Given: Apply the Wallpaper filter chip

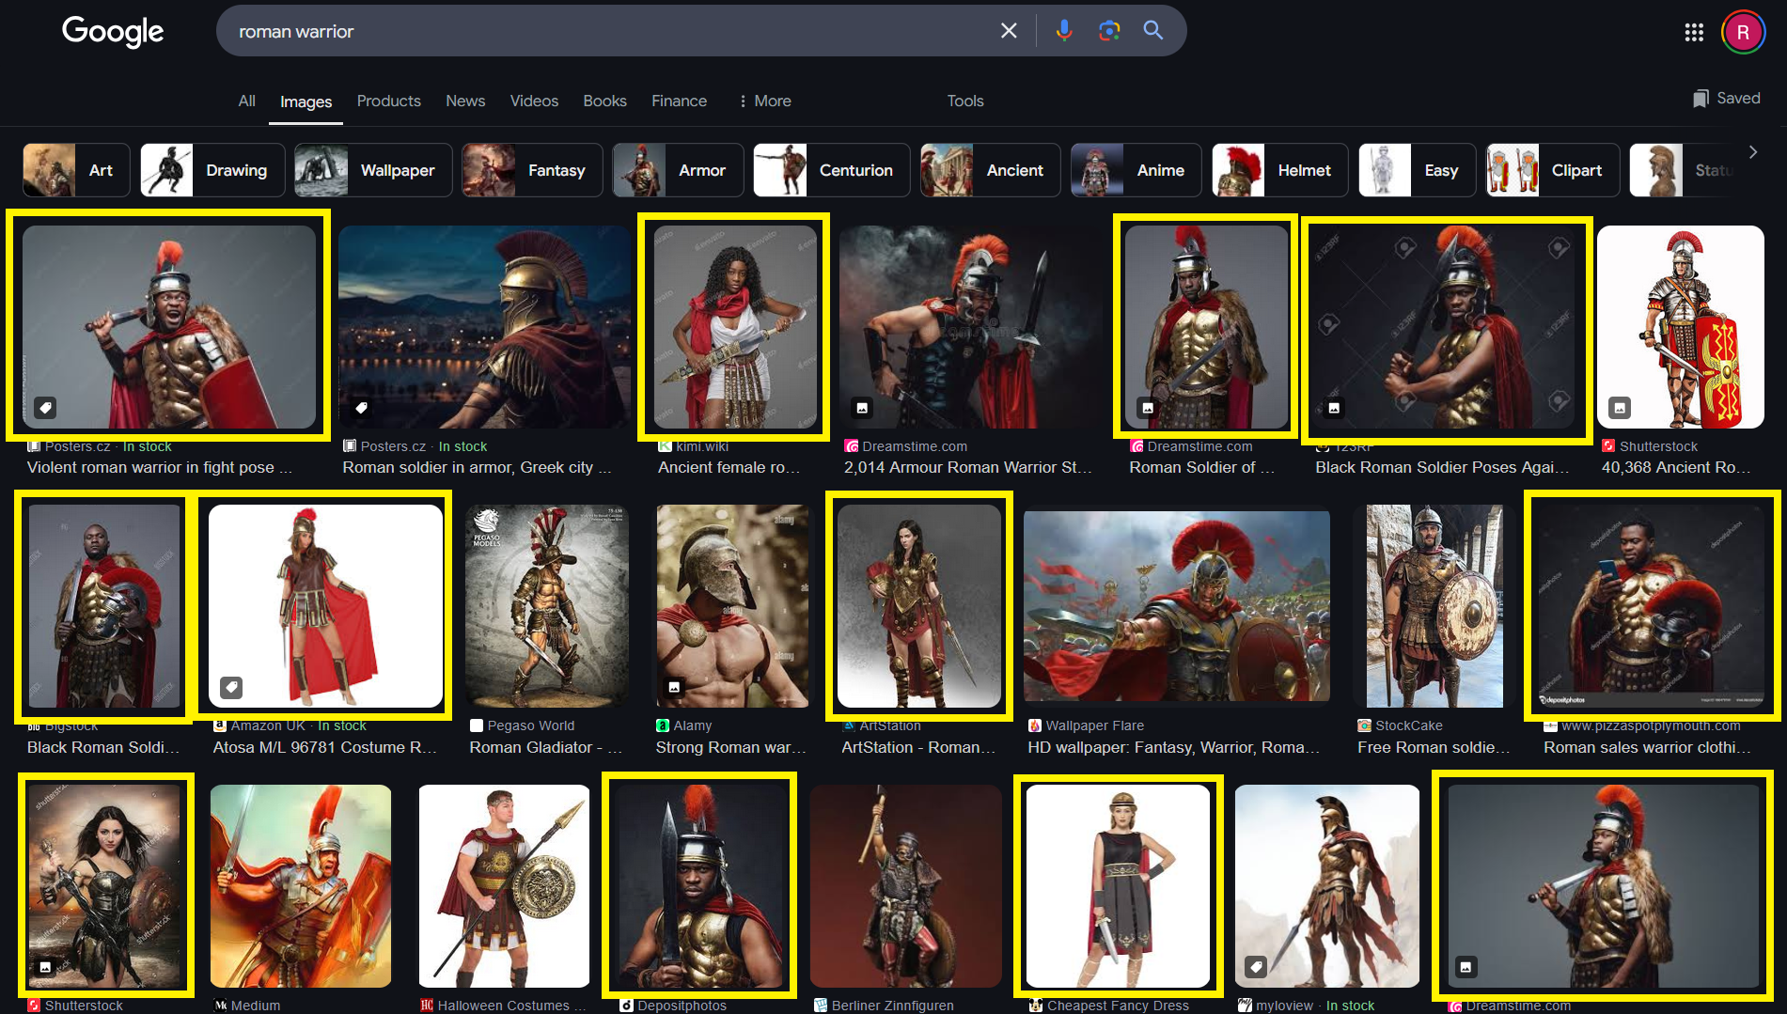Looking at the screenshot, I should click(x=373, y=170).
